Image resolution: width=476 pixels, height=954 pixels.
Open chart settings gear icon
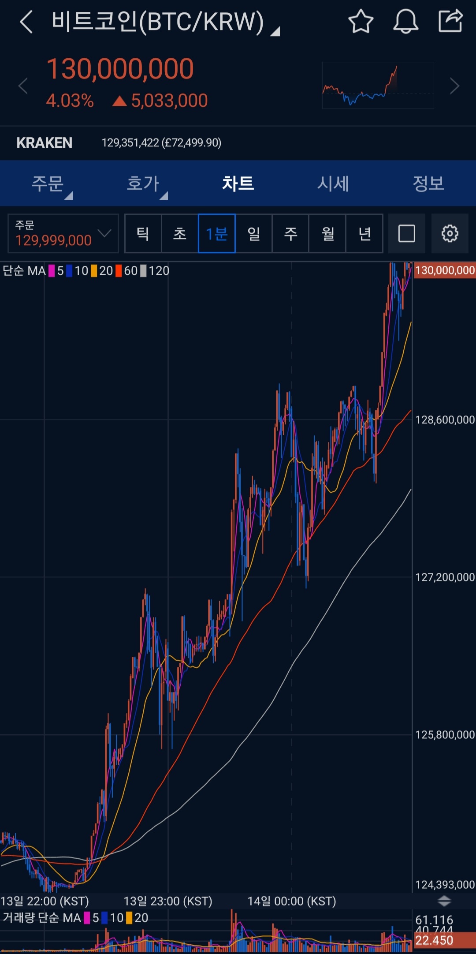pos(450,233)
